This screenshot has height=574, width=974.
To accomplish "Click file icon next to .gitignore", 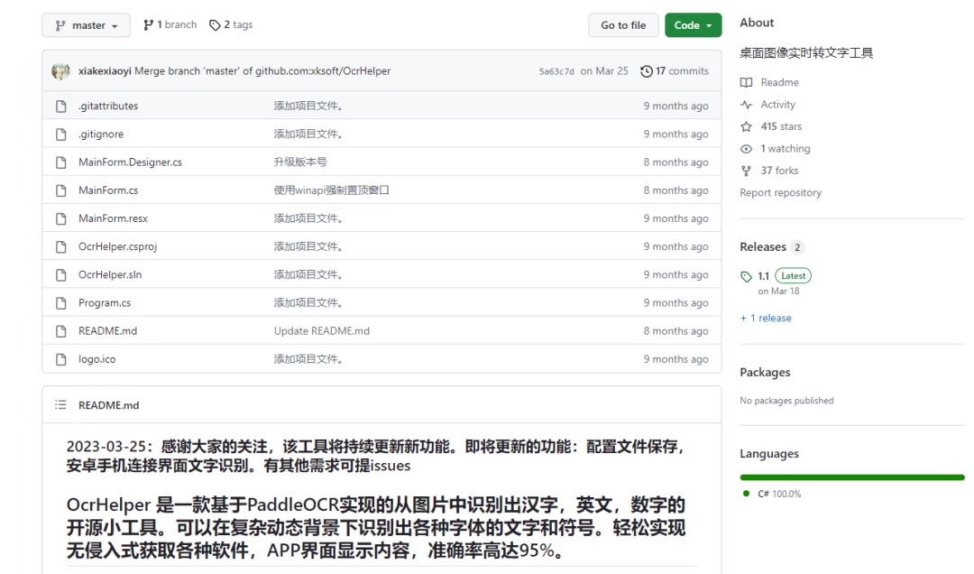I will (61, 134).
